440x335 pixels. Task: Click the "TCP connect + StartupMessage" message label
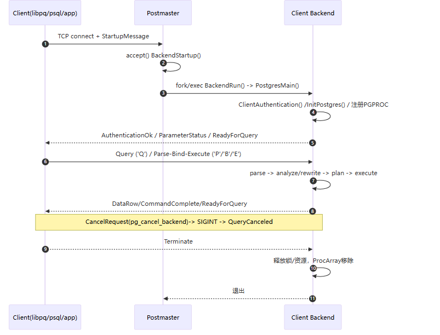pos(104,36)
